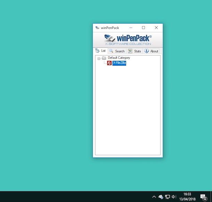Collapse the Default Category tree node
The width and height of the screenshot is (212, 202).
(x=99, y=59)
